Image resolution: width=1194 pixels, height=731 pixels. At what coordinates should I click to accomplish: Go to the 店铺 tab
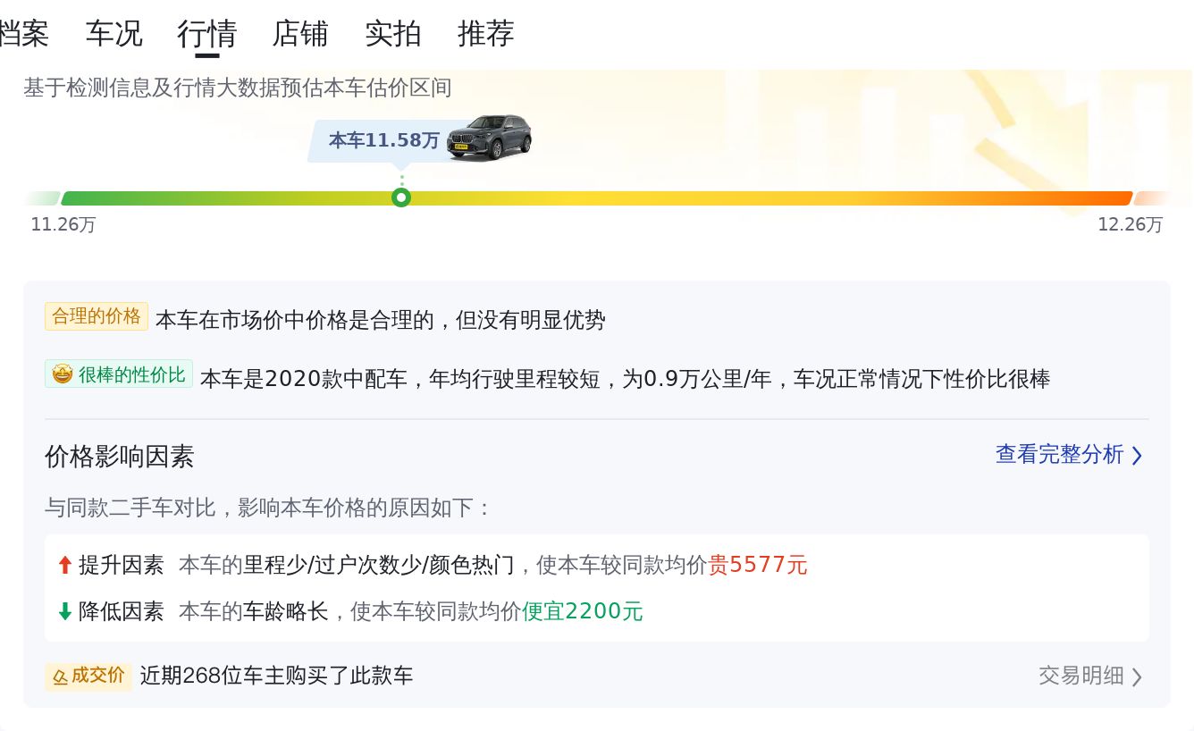[x=300, y=33]
